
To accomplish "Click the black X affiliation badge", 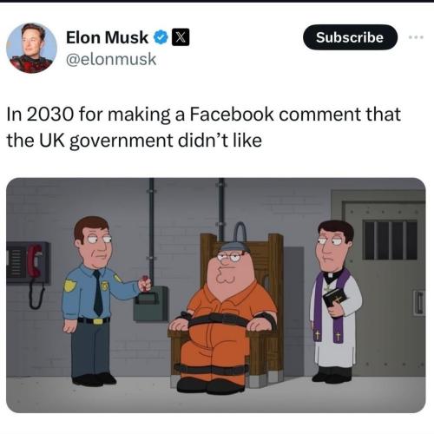I will pyautogui.click(x=181, y=37).
